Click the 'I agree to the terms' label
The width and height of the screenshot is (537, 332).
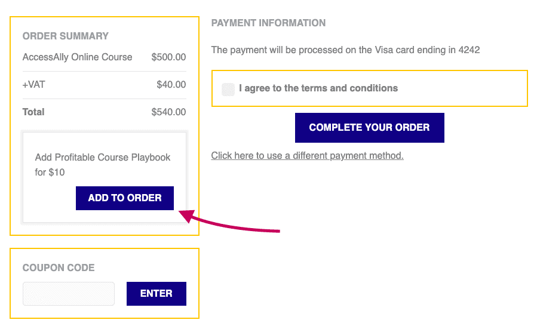(x=318, y=88)
